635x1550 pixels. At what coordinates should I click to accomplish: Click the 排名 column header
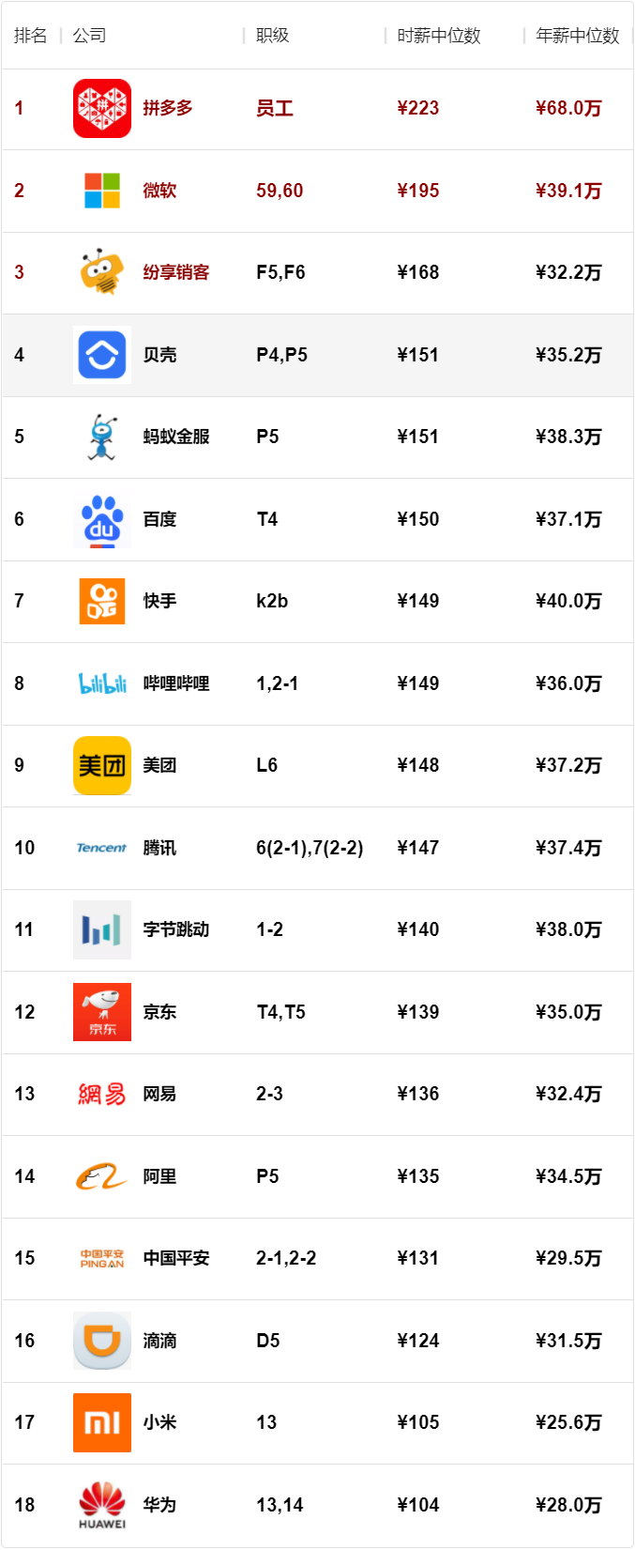click(30, 36)
